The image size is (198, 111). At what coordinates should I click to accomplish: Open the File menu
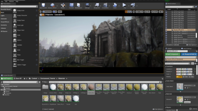click(x=2, y=1)
